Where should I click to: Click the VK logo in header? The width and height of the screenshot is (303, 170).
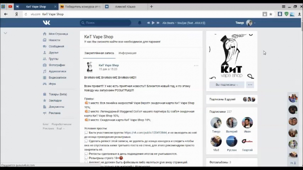46,23
